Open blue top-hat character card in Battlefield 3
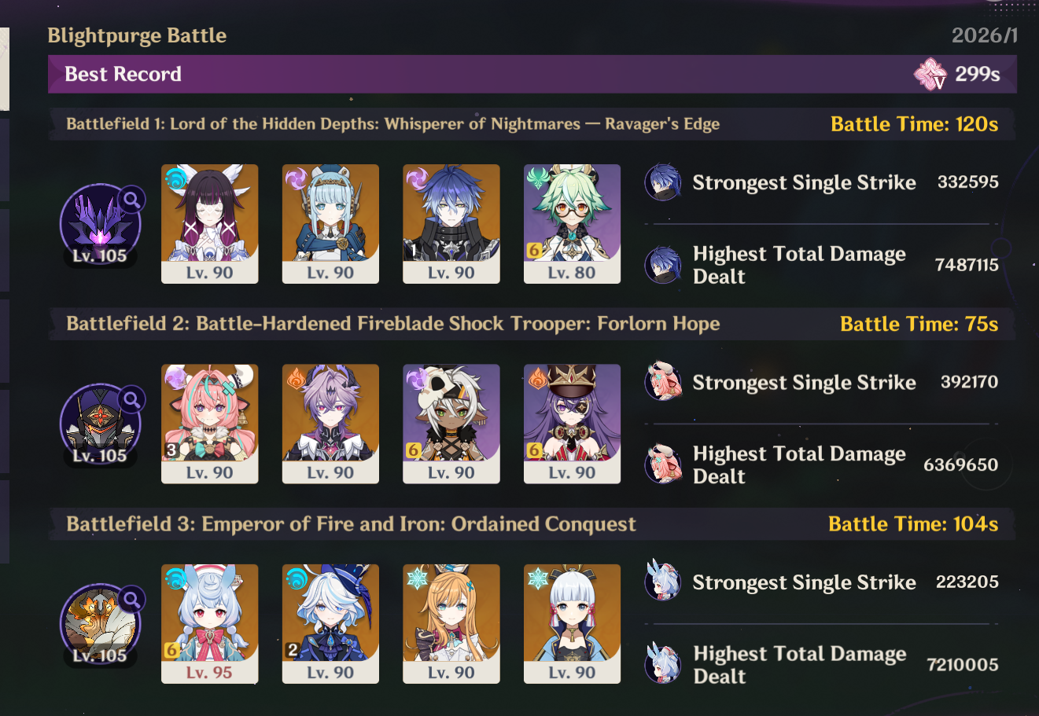Viewport: 1039px width, 716px height. coord(330,624)
